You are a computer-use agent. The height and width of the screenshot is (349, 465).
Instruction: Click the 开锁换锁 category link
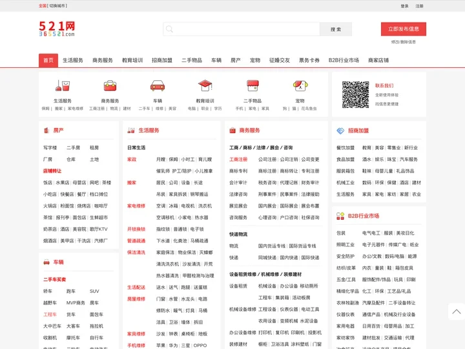click(136, 229)
